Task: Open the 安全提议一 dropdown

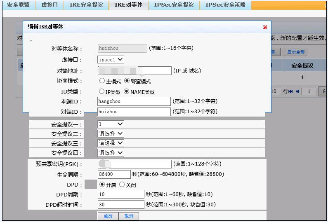Action: 111,124
